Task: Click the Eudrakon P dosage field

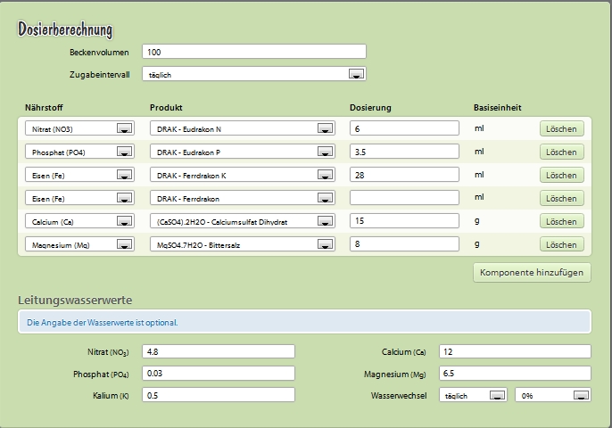Action: tap(404, 152)
